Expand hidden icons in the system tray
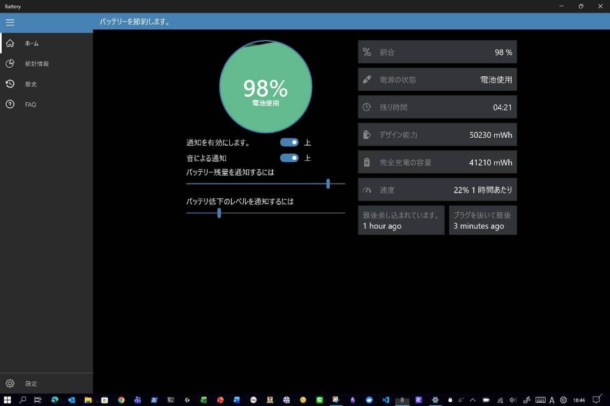 (473, 399)
